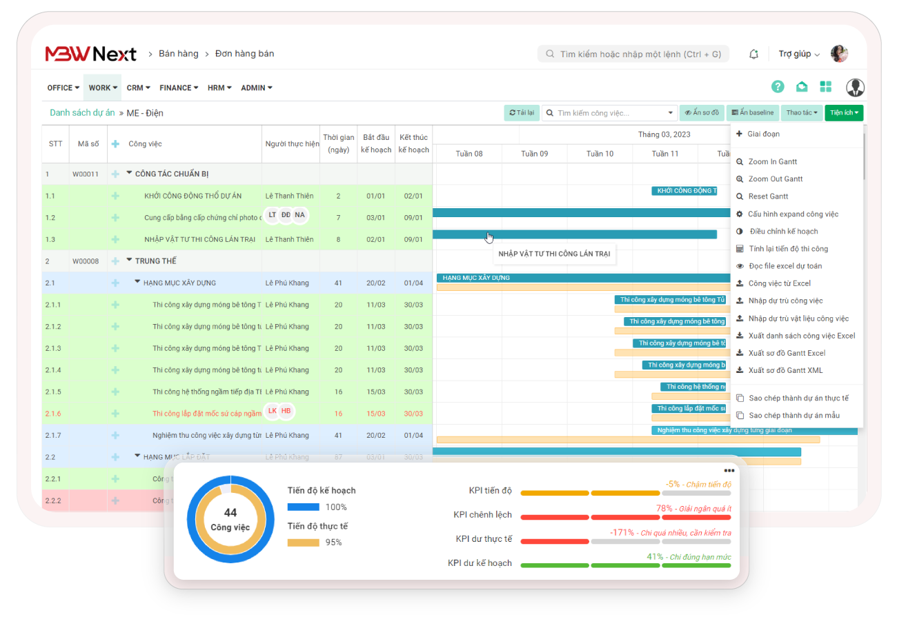Open the green help question mark icon

tap(778, 87)
